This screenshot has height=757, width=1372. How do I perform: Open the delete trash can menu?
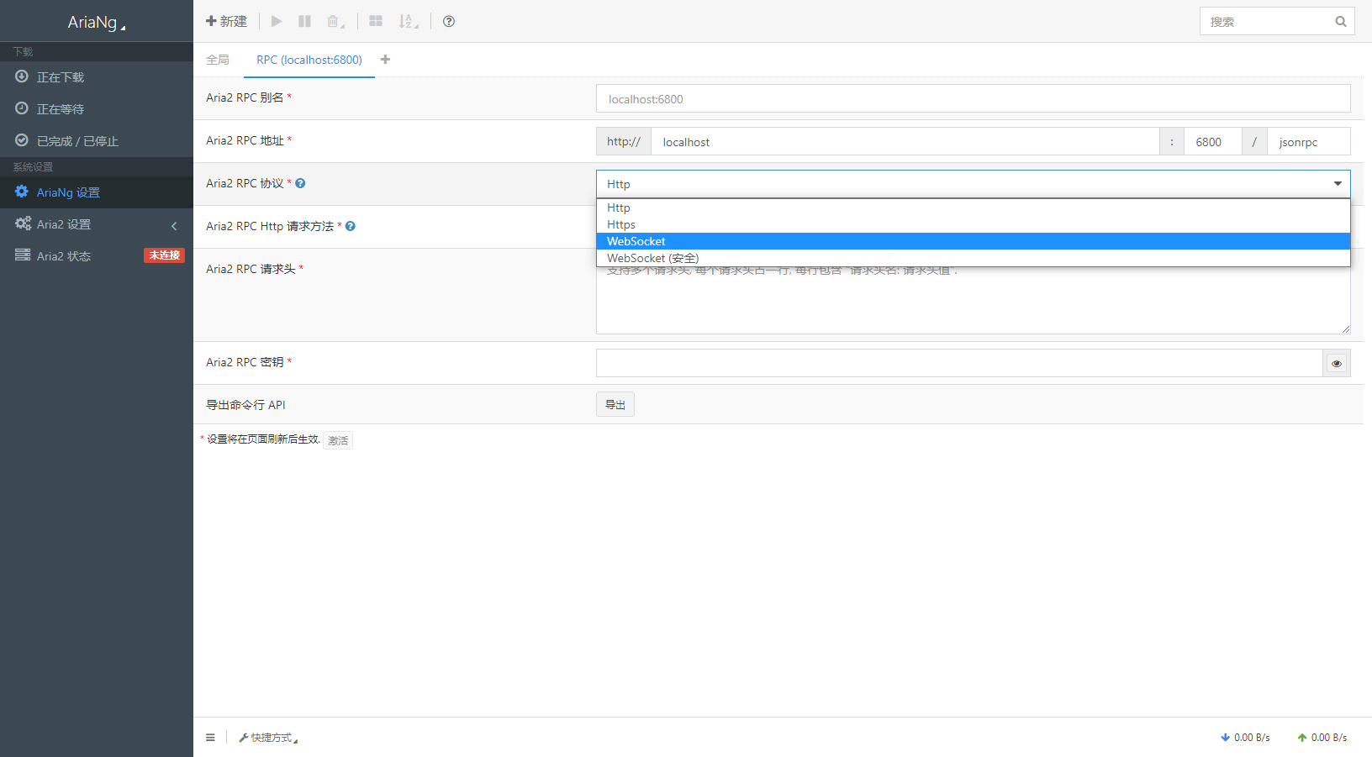coord(335,21)
